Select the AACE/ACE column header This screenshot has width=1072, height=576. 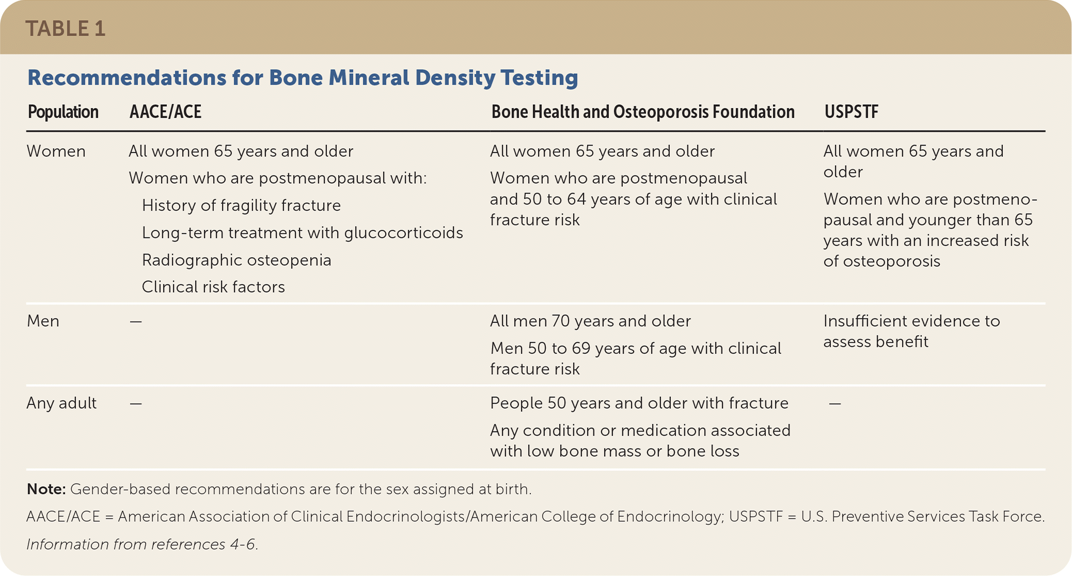165,112
